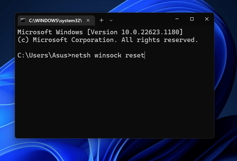Open a new terminal tab with plus

(102, 20)
